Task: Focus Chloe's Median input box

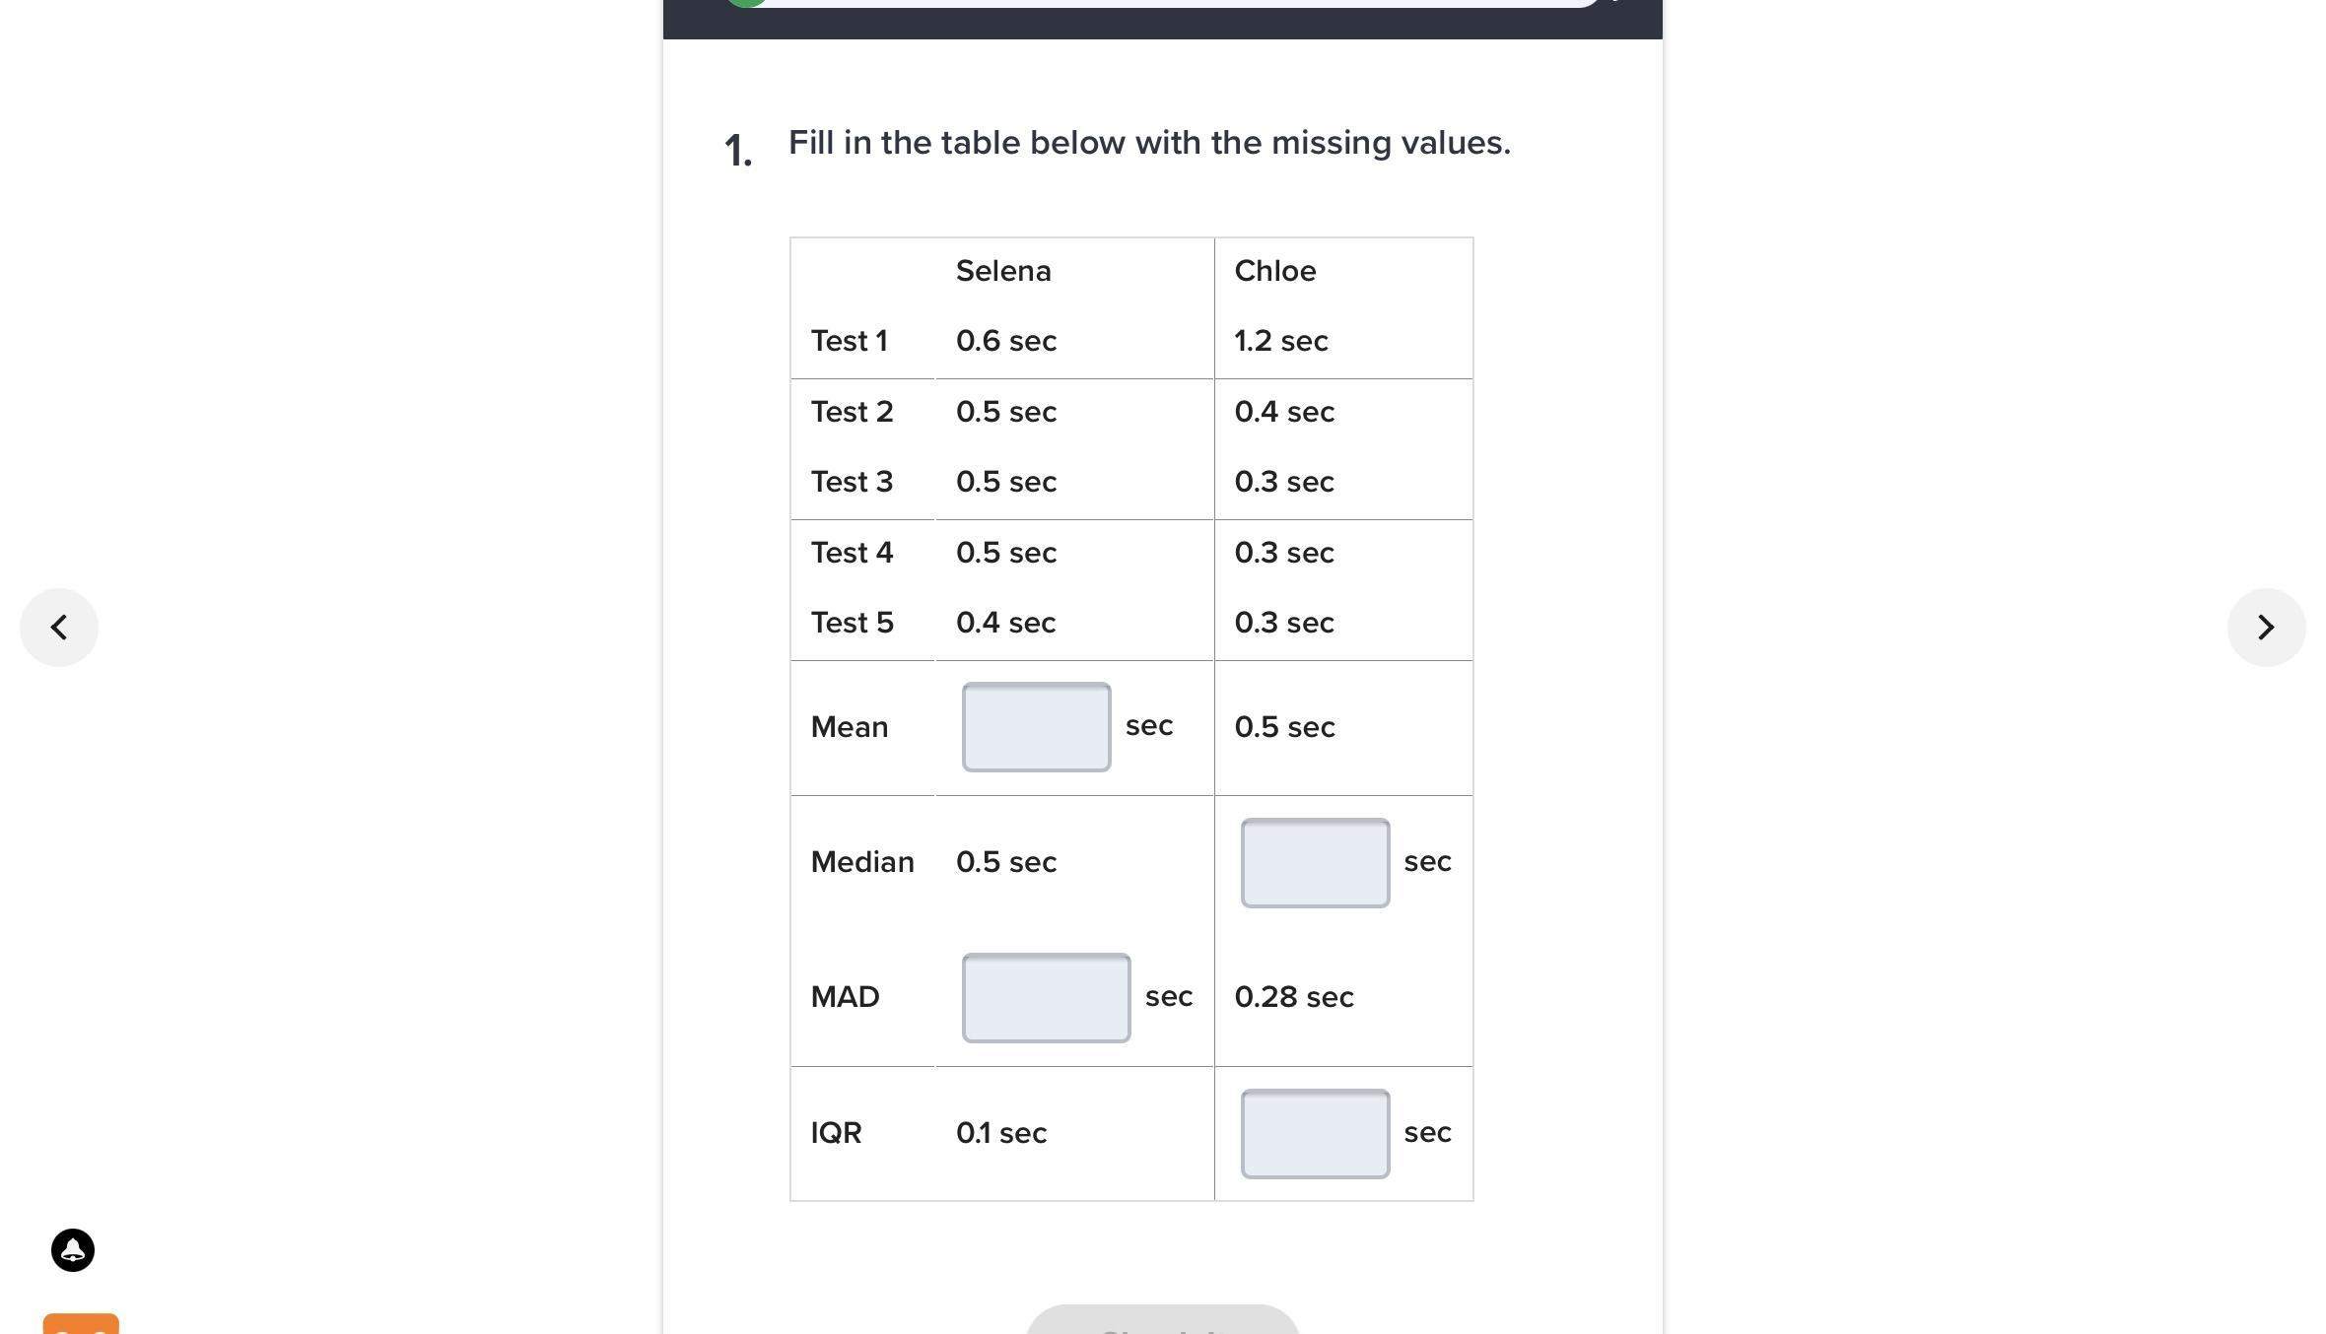Action: [x=1315, y=863]
